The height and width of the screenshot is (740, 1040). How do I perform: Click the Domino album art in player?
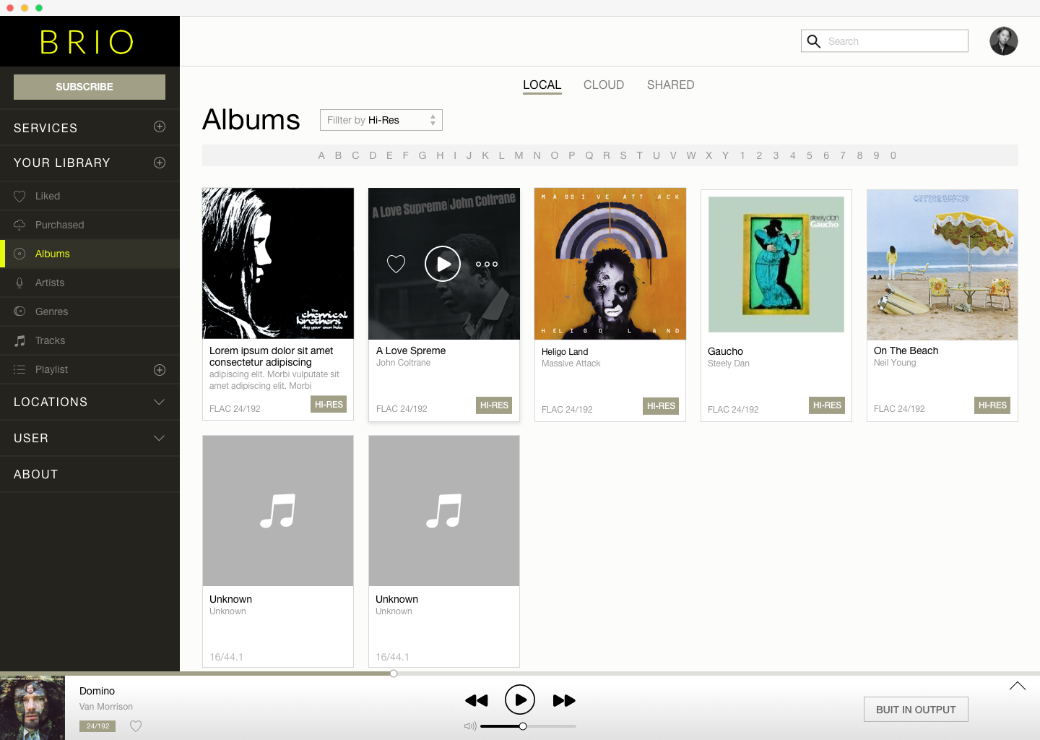coord(32,708)
